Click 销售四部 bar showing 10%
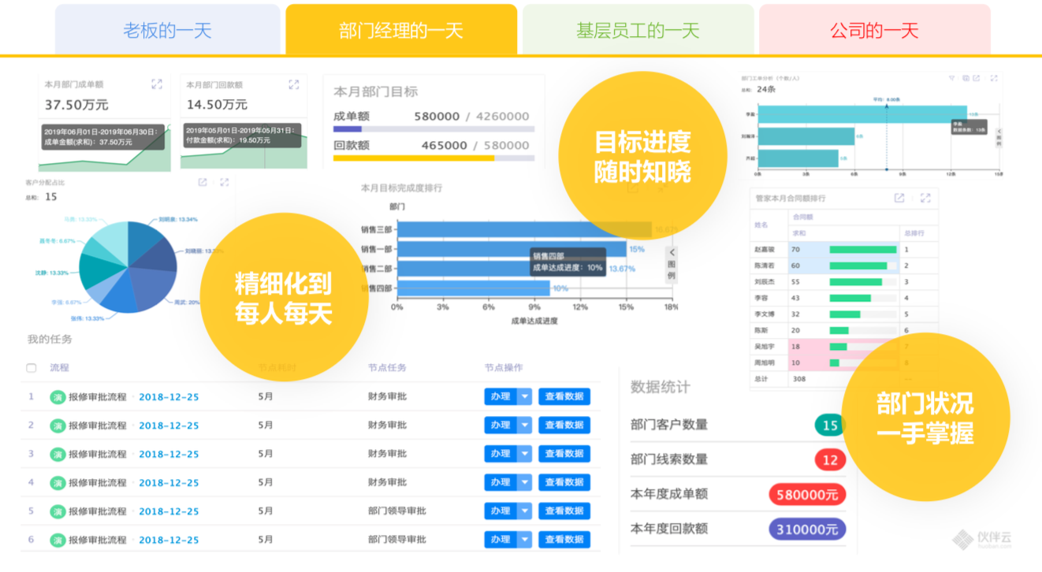Screen dimensions: 1042x572 click(x=473, y=288)
